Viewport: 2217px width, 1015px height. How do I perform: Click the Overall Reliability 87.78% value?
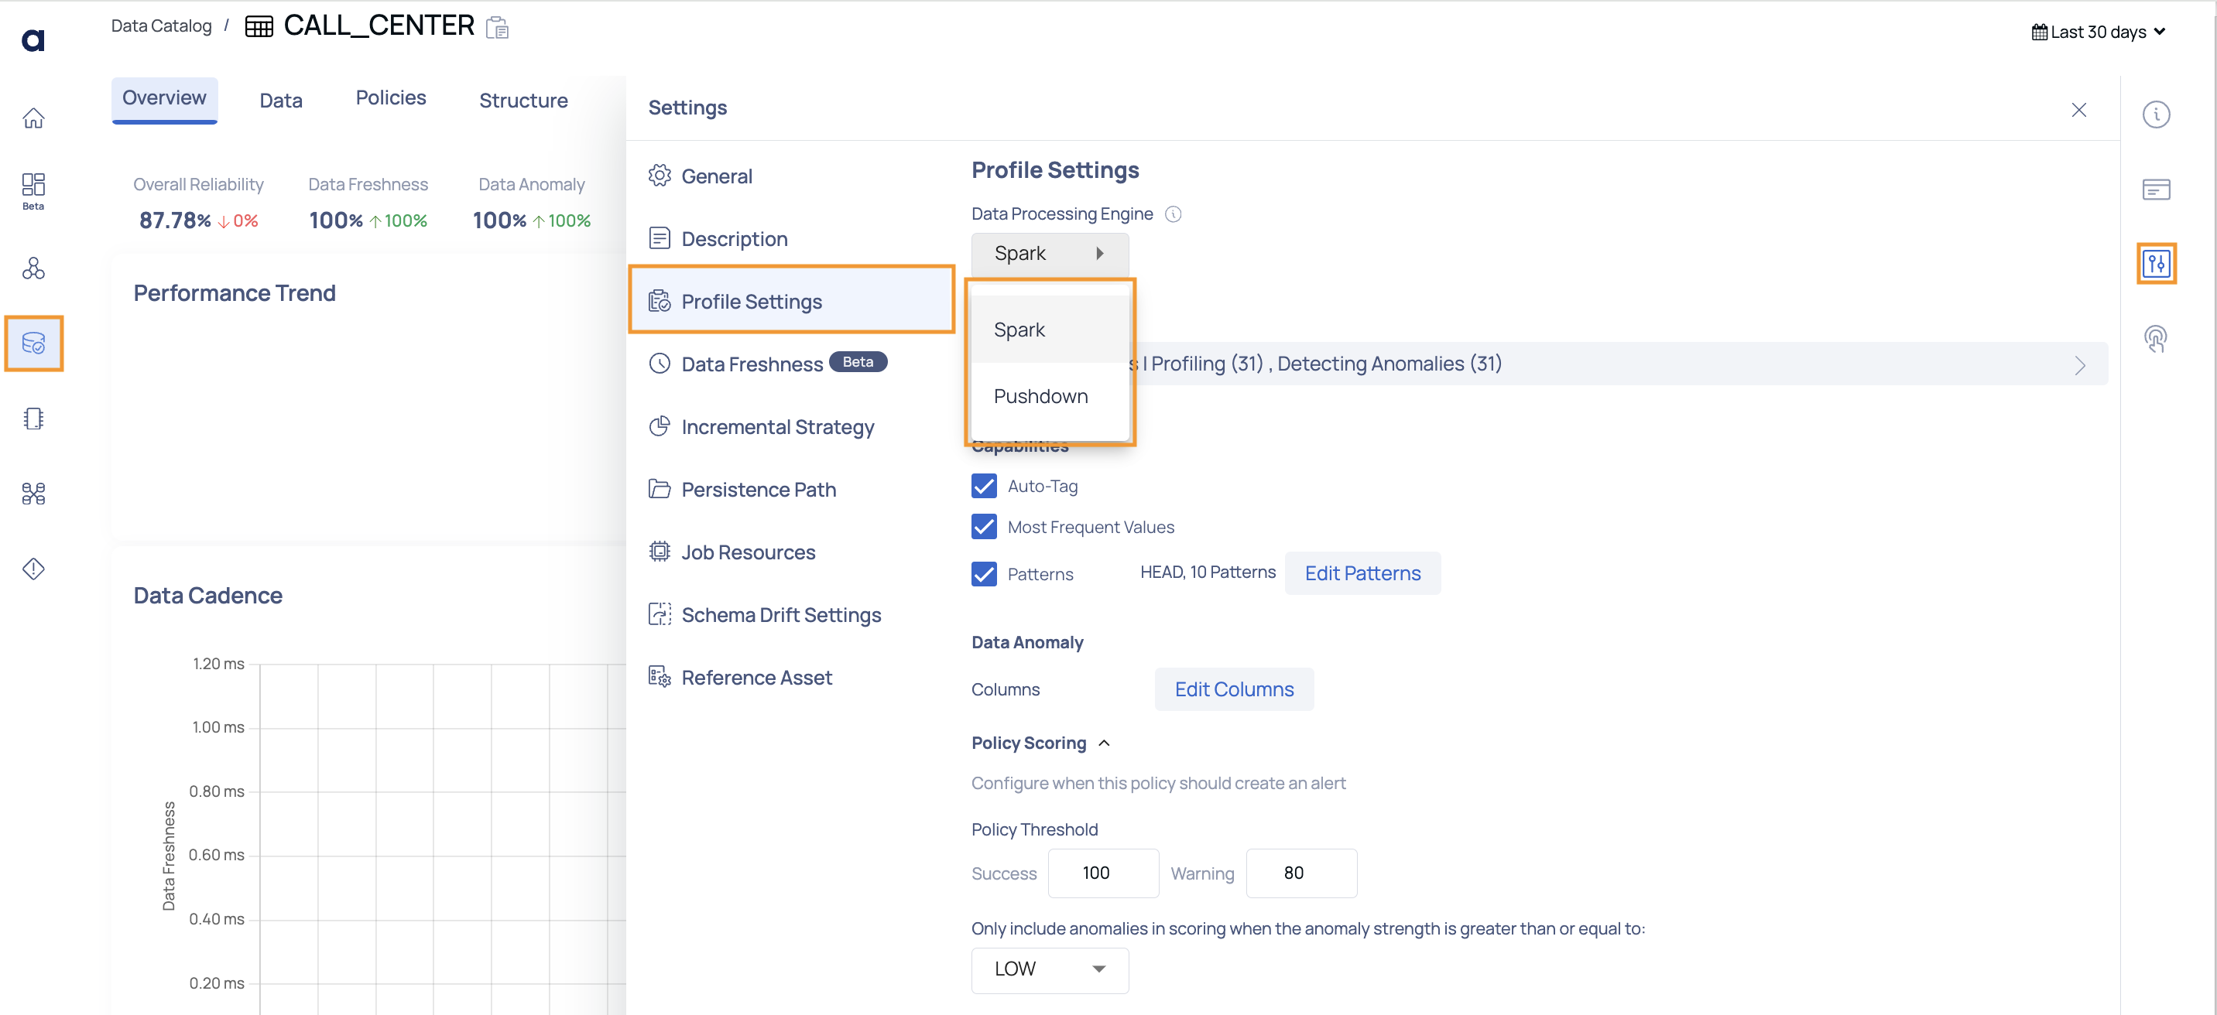tap(176, 221)
